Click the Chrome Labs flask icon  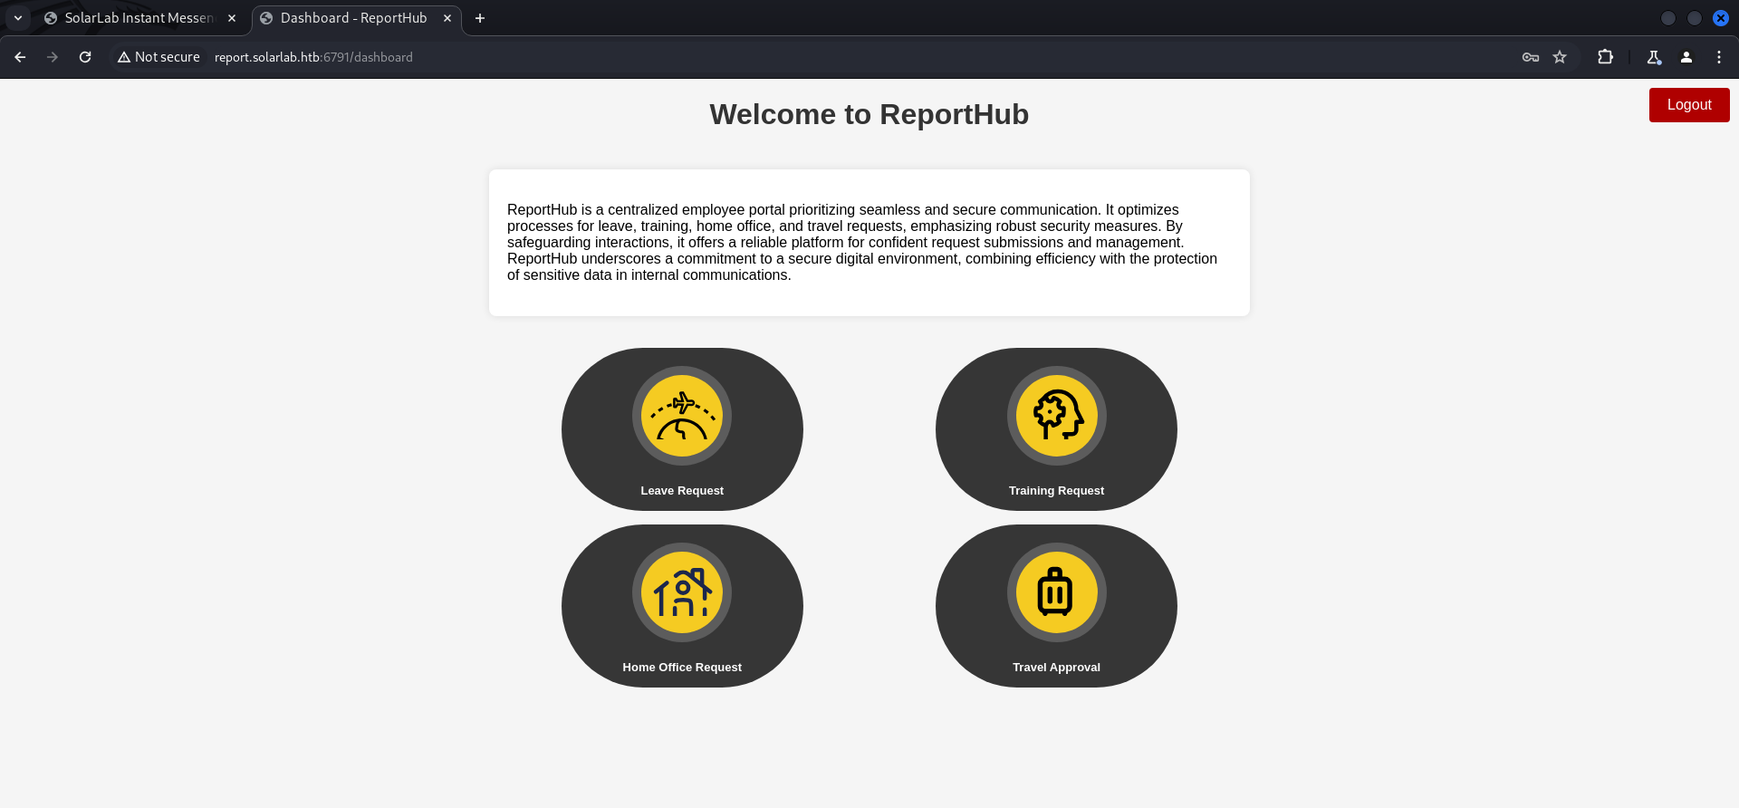click(1654, 57)
